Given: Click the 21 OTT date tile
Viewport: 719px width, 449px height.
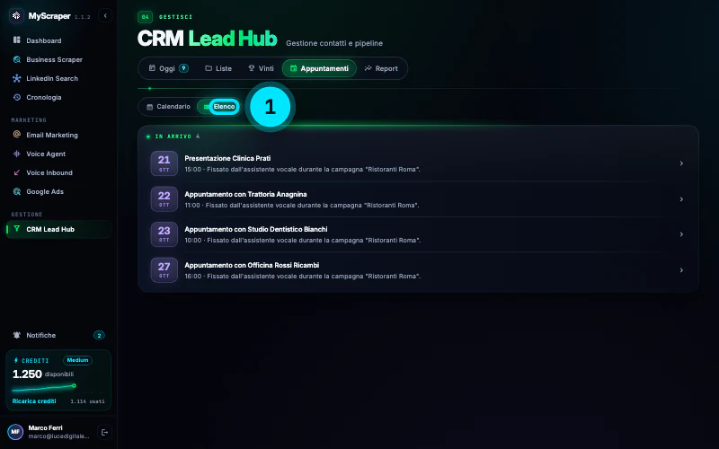Looking at the screenshot, I should click(164, 163).
